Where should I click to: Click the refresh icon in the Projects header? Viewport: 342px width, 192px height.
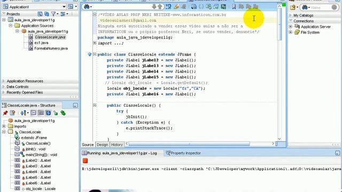[46, 14]
